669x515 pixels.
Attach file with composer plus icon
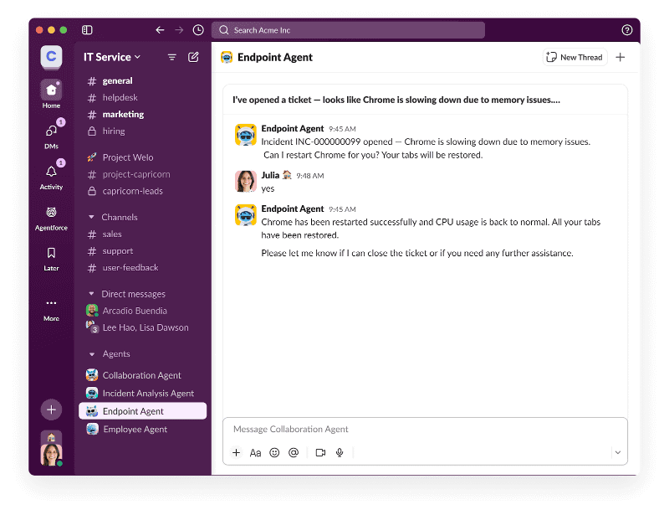pos(237,452)
